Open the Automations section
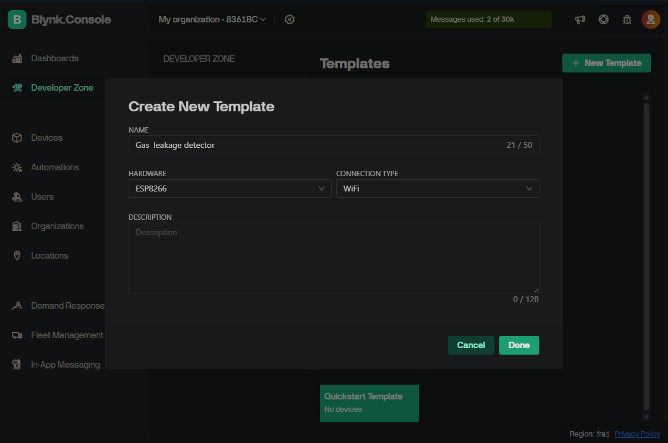 55,167
